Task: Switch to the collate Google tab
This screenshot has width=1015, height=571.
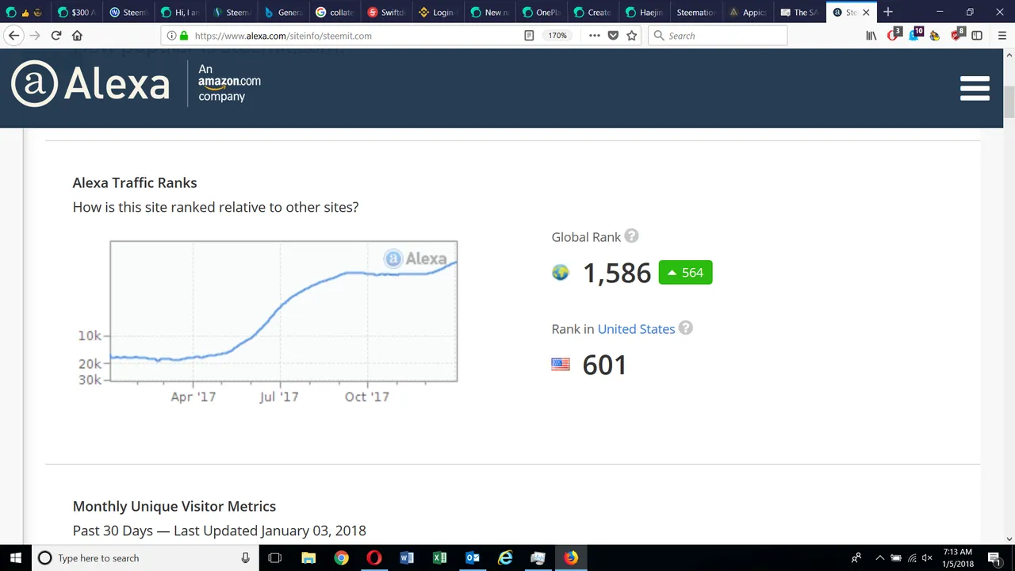Action: tap(335, 12)
